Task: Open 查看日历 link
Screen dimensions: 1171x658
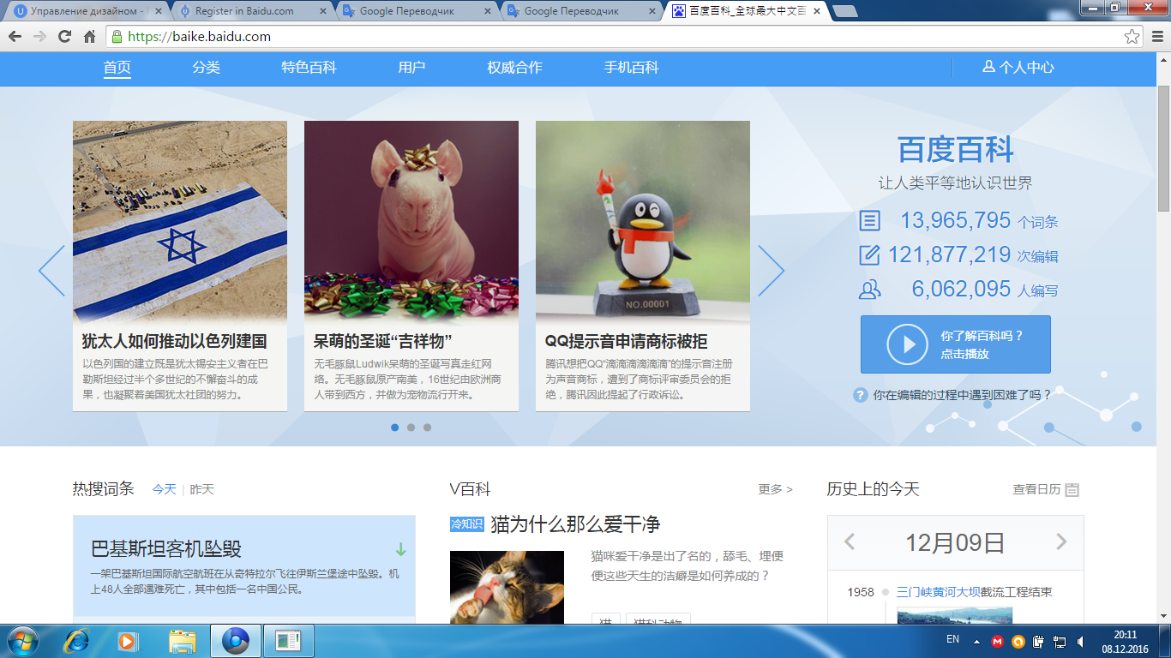Action: click(x=1036, y=489)
